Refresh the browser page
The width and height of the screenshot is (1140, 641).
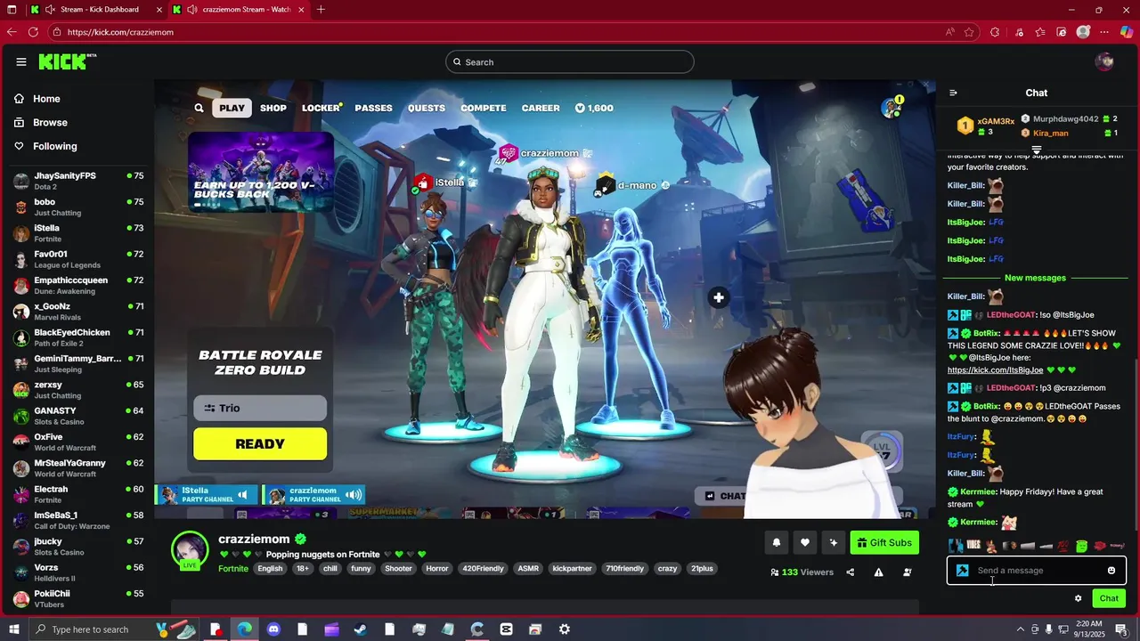click(x=33, y=32)
